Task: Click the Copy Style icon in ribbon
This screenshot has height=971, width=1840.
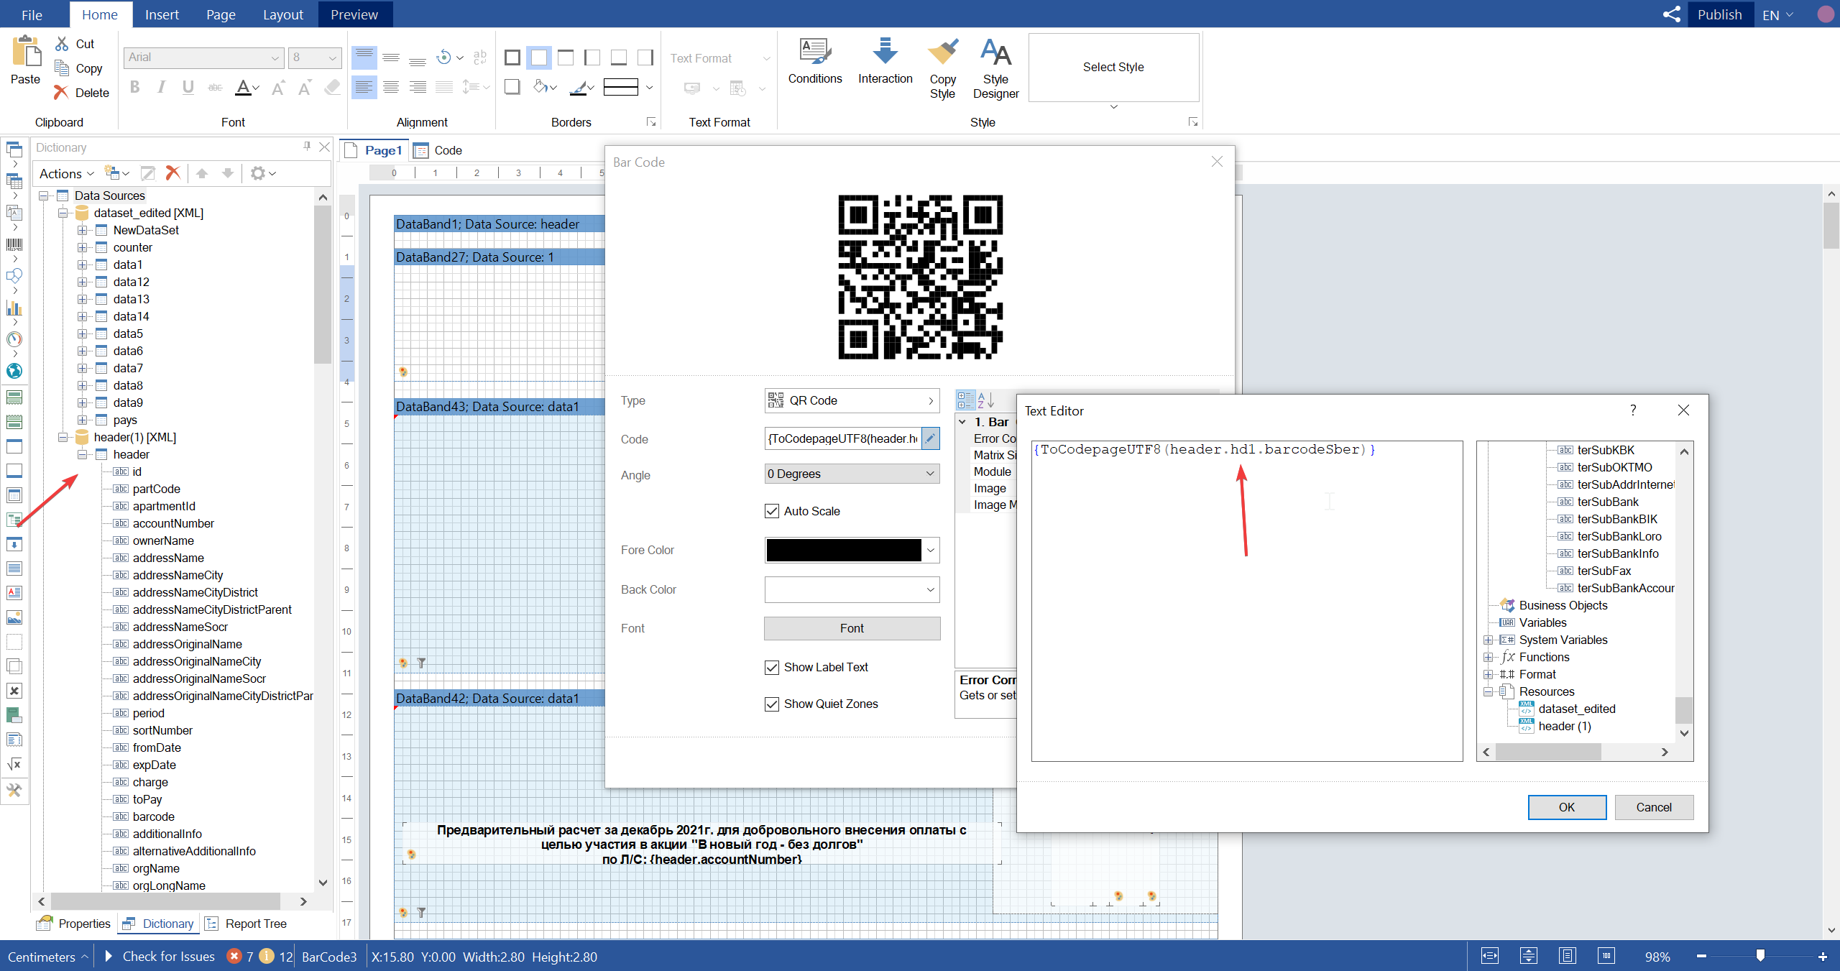Action: (943, 67)
